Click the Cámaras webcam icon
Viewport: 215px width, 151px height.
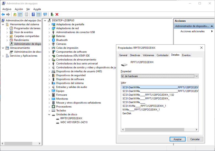[53, 44]
